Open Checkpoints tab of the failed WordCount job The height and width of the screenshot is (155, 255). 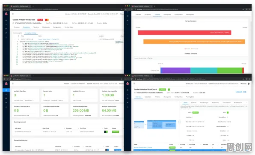(x=46, y=27)
